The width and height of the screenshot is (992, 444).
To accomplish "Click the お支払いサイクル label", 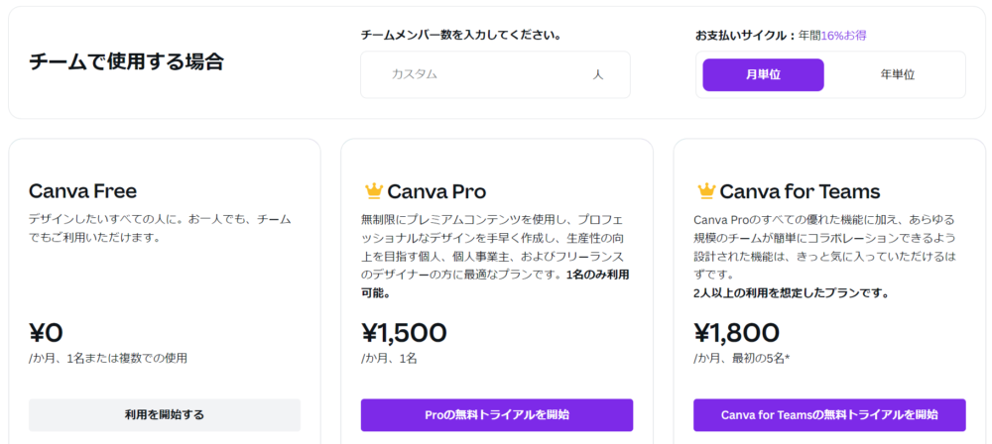I will [x=740, y=35].
